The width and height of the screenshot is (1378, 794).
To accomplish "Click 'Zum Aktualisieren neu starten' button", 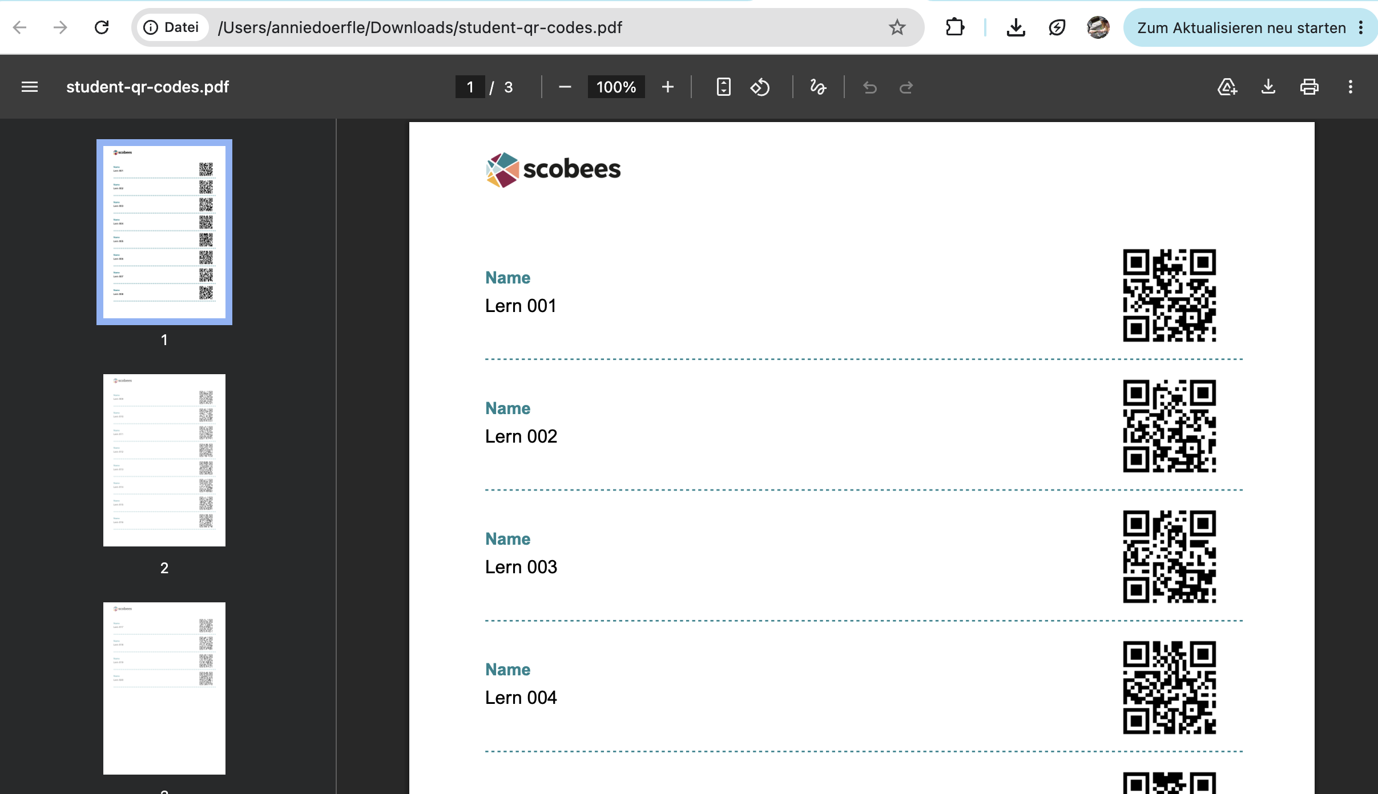I will click(x=1242, y=27).
